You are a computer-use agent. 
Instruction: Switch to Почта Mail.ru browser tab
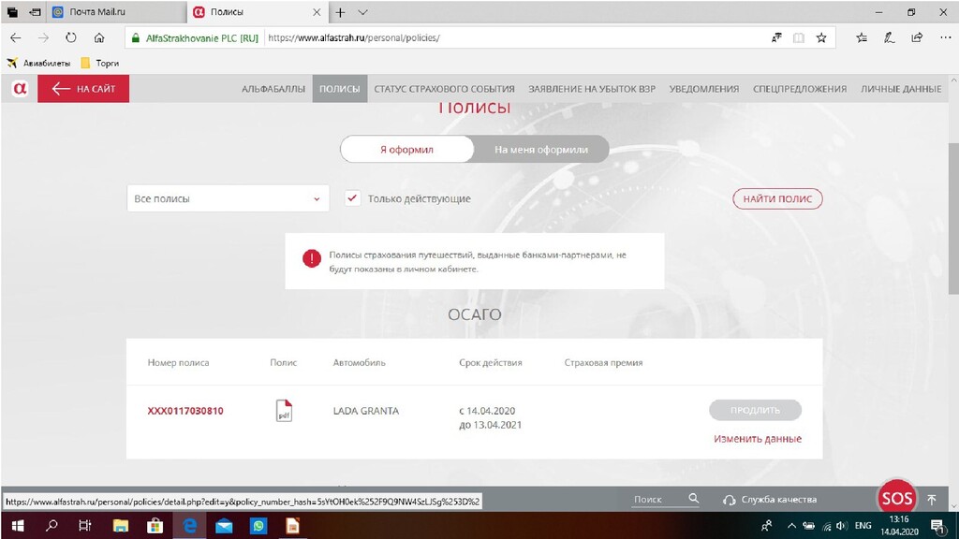116,12
